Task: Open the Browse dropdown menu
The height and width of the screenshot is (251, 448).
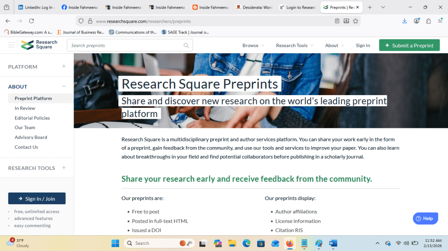Action: [x=253, y=45]
